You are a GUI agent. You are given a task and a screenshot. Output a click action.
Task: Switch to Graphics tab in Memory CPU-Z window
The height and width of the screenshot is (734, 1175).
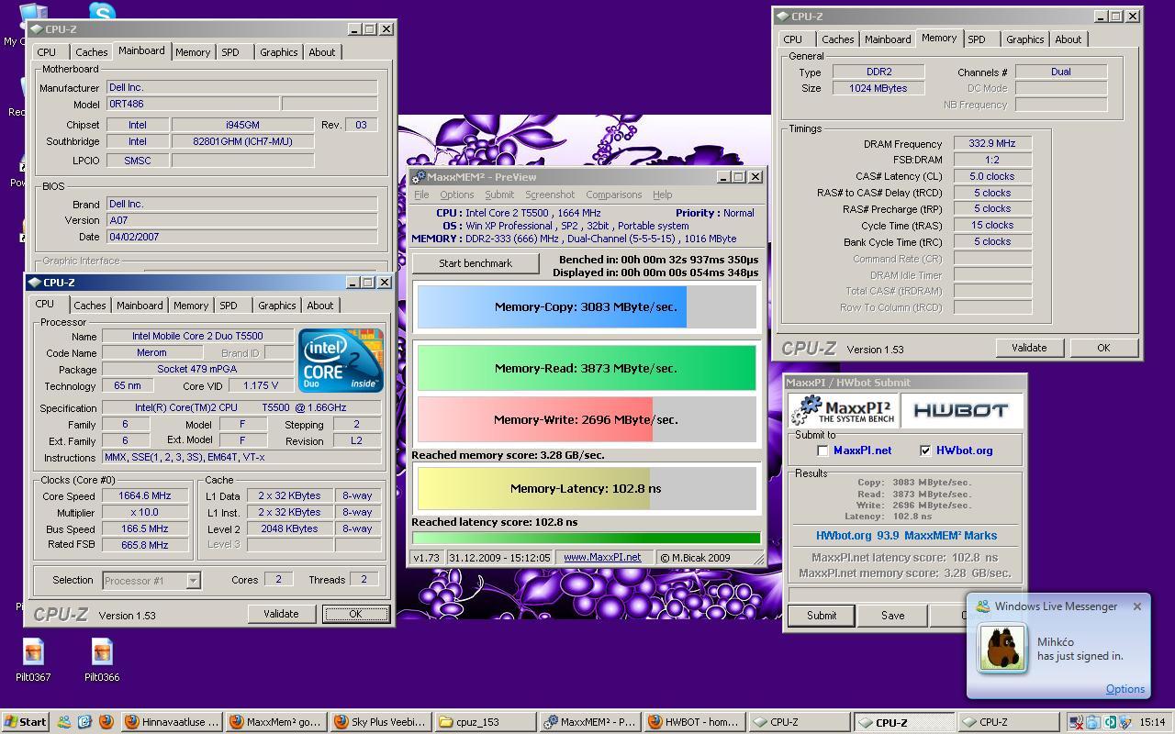coord(1024,39)
